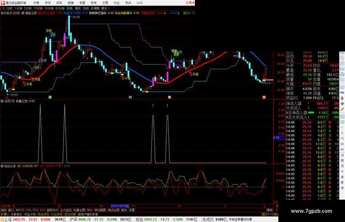
Task: Open the 指标 tab at bottom
Action: click(x=4, y=210)
